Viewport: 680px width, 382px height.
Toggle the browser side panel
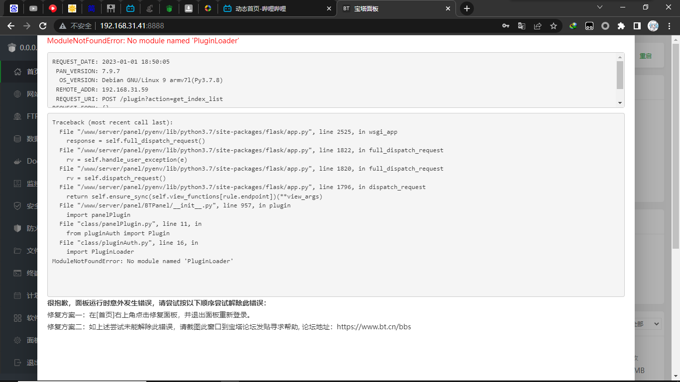637,26
